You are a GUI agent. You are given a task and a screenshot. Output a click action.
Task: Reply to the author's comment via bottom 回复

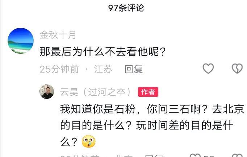click(154, 156)
